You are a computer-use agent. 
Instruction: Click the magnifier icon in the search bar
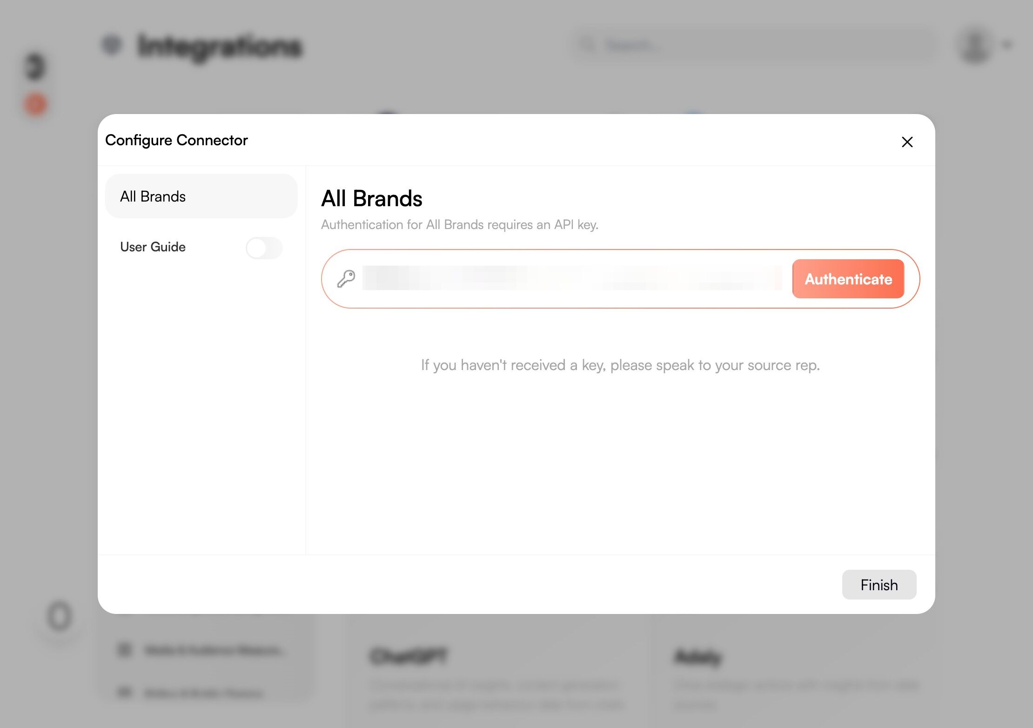tap(588, 45)
